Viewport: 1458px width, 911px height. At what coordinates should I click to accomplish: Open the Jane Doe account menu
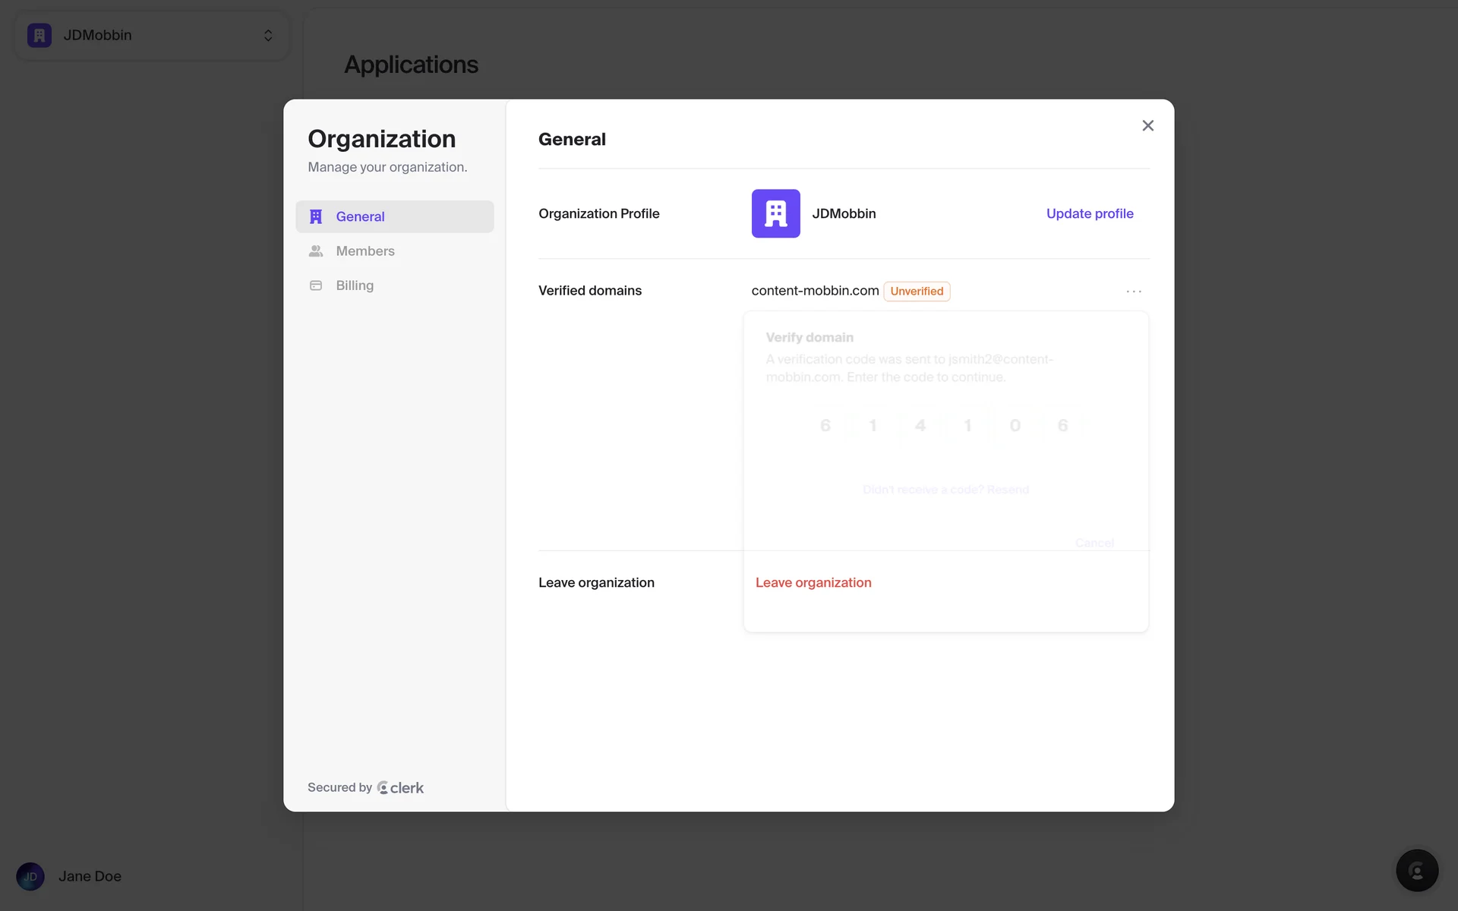tap(90, 876)
